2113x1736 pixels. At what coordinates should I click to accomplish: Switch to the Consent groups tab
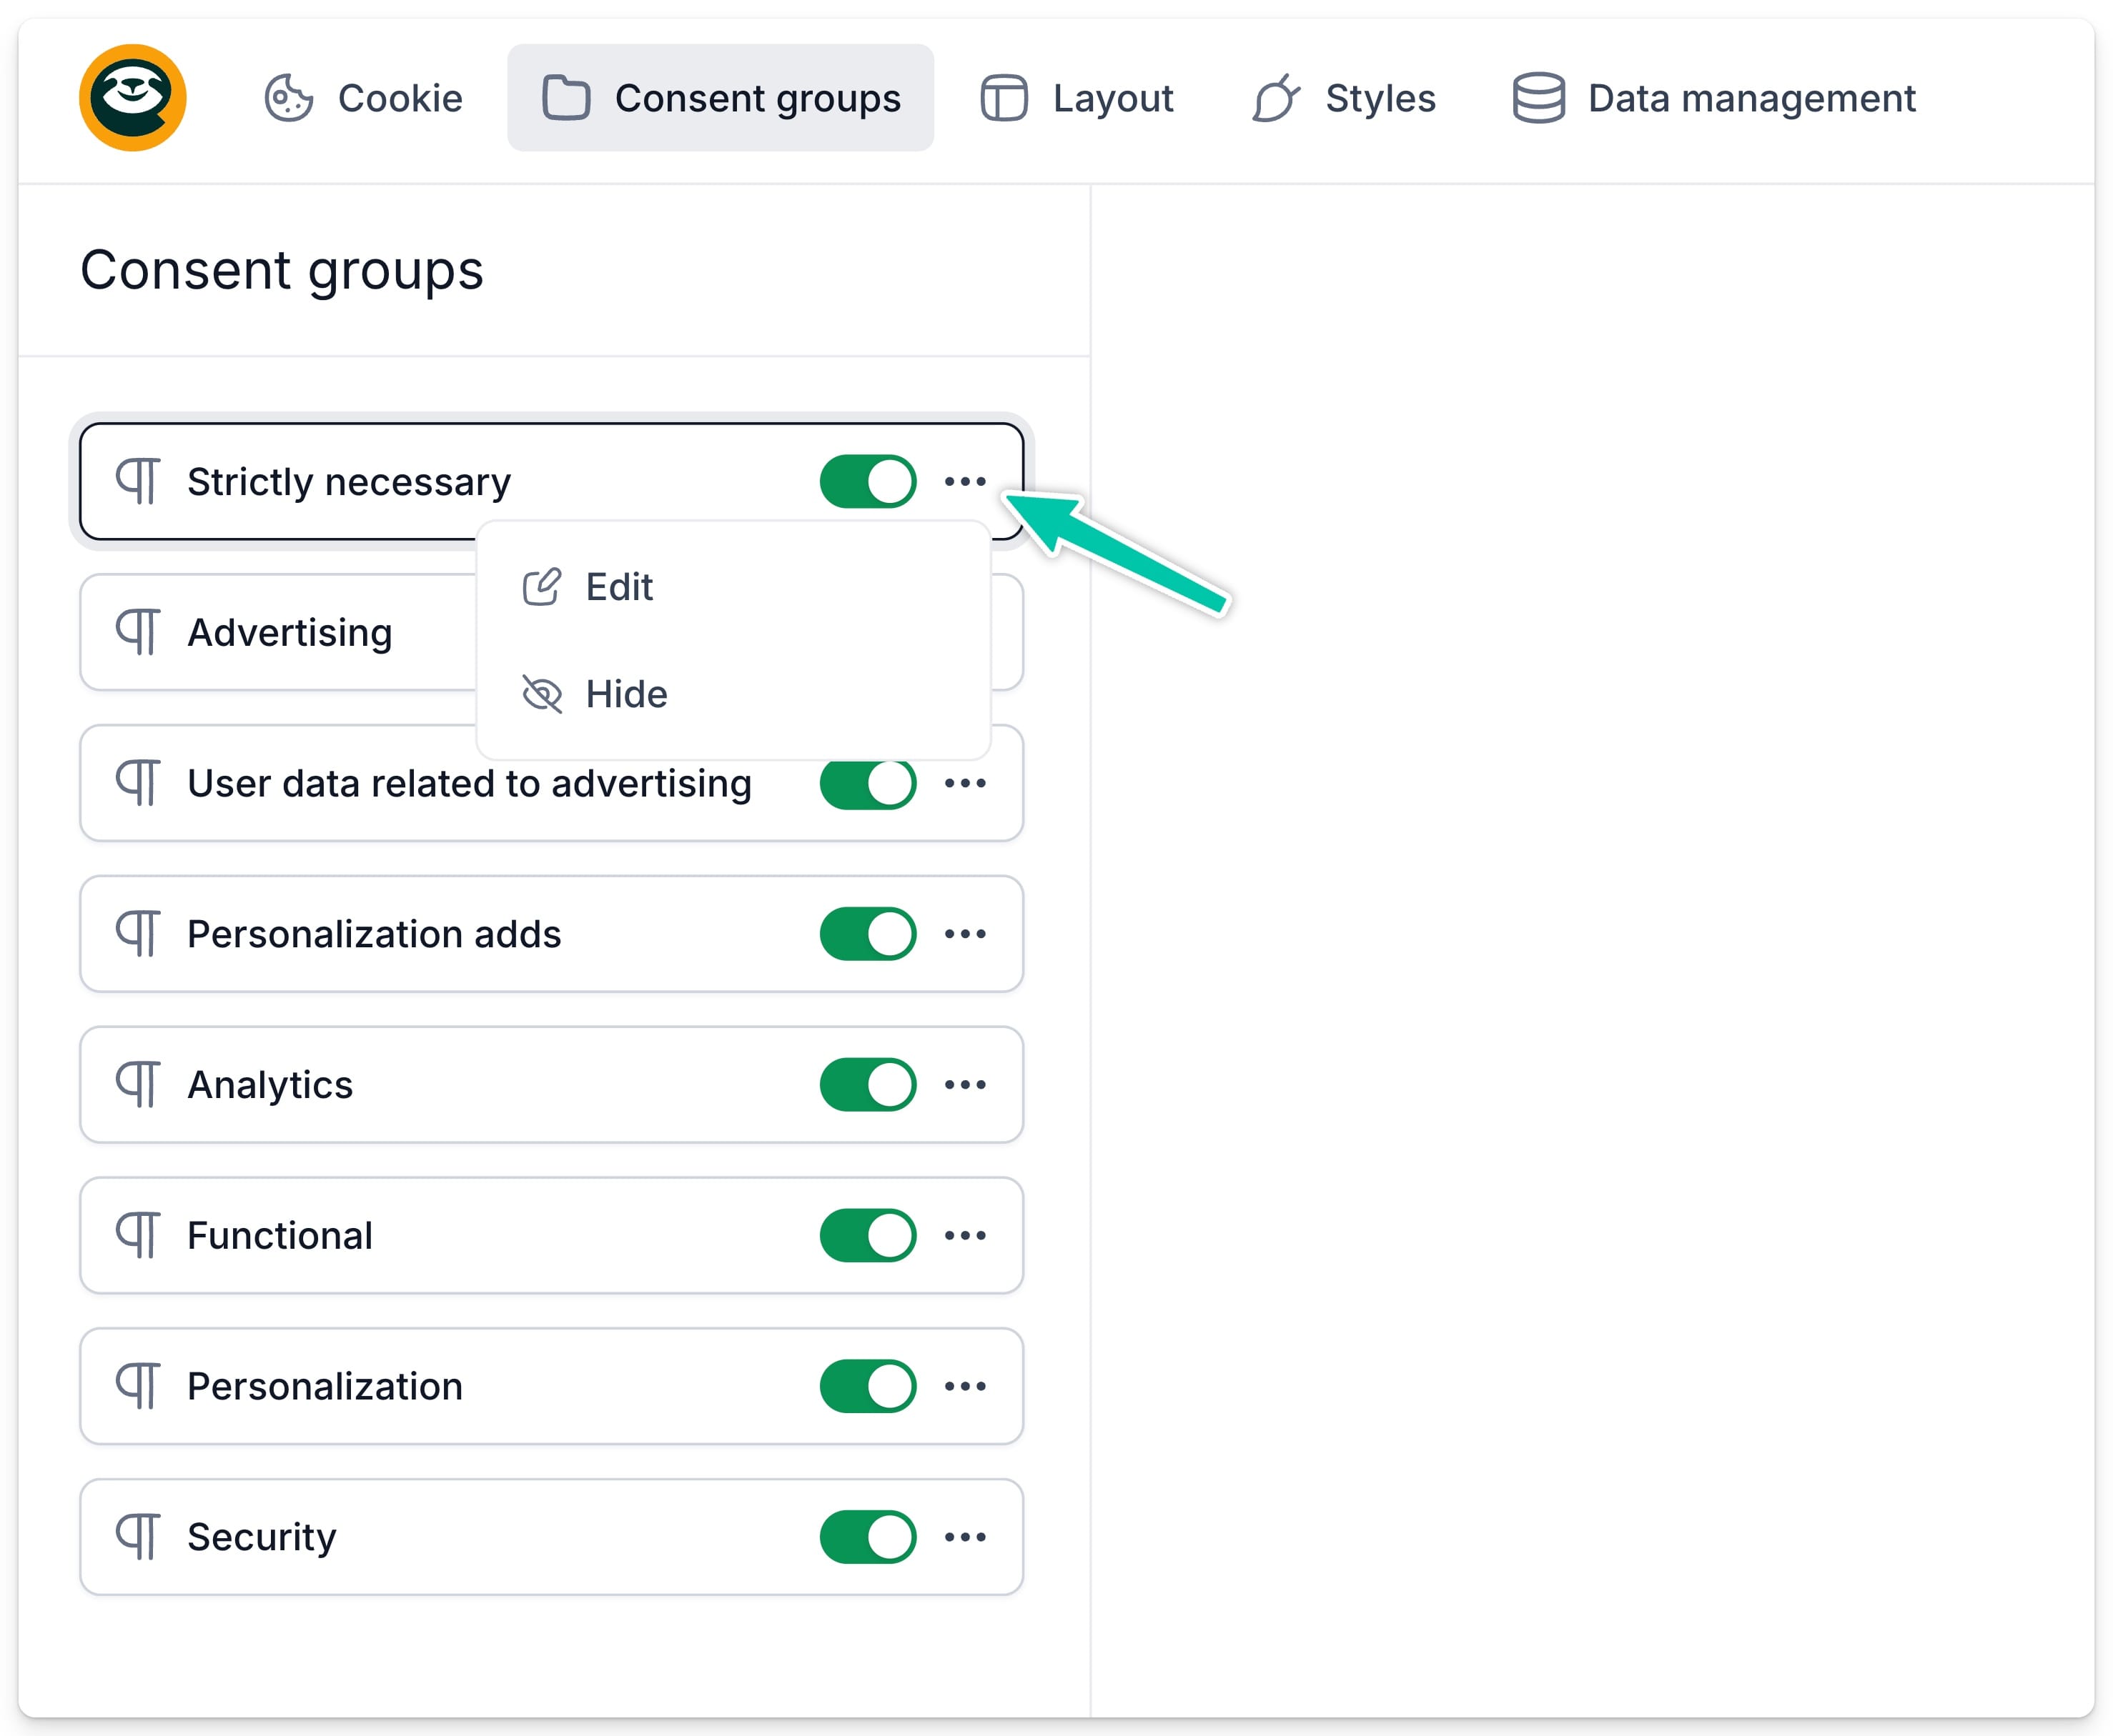click(x=721, y=98)
